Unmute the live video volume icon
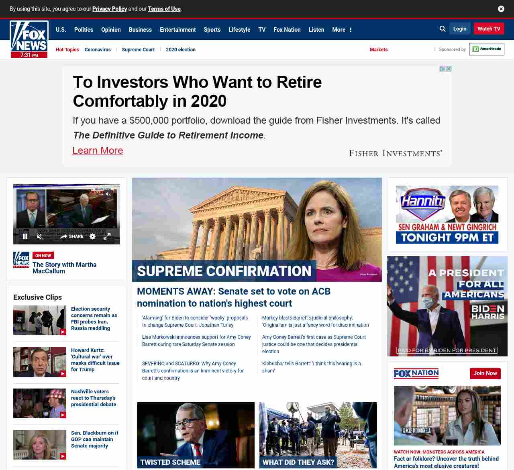 pos(40,236)
